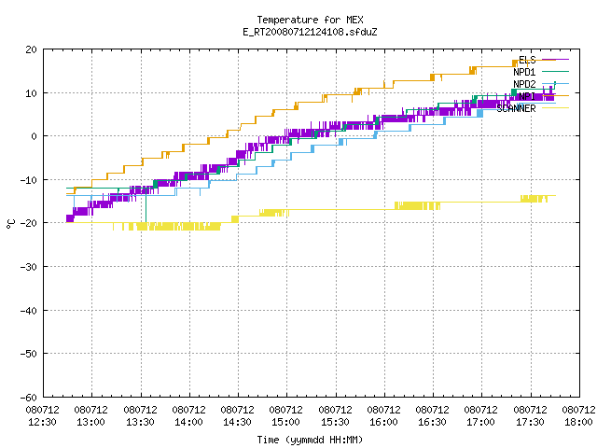The image size is (597, 448).
Task: Click the 14:00 time tick label
Action: point(188,422)
